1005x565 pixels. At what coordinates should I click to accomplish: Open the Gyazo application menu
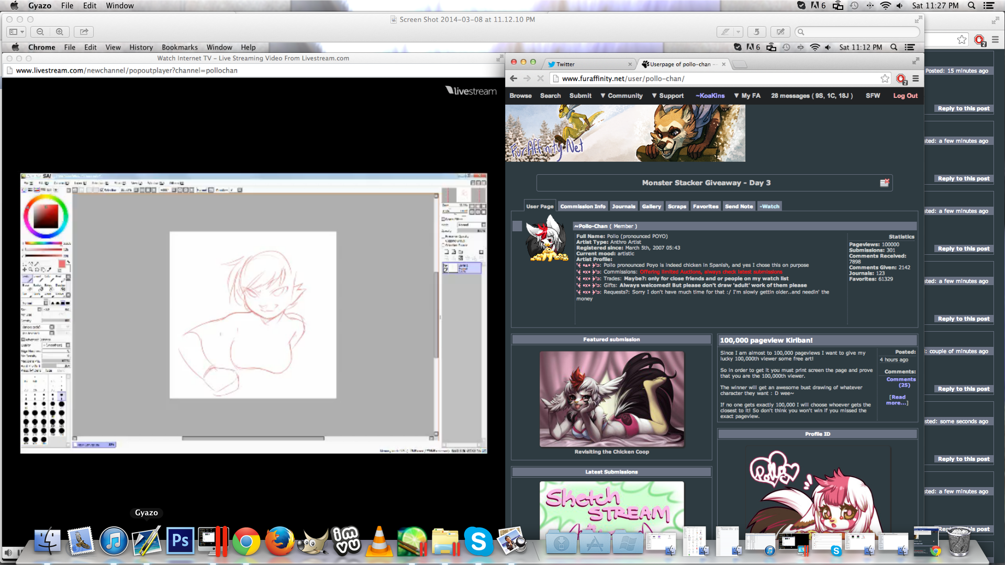pos(40,6)
